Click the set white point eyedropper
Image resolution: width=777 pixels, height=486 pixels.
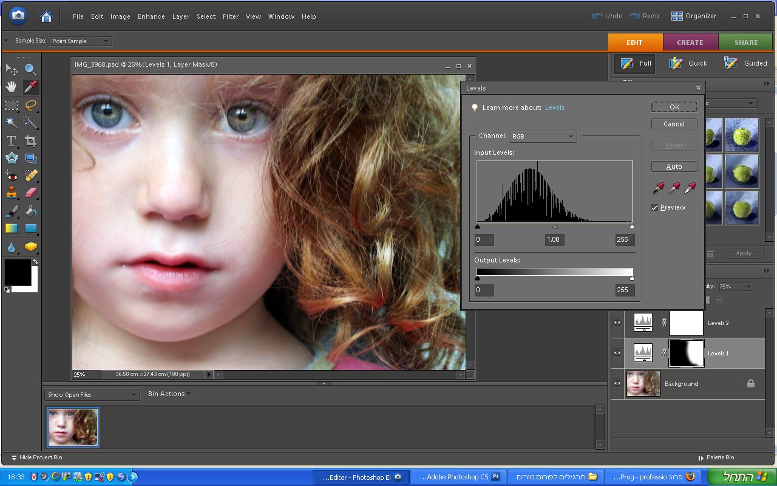[x=690, y=188]
